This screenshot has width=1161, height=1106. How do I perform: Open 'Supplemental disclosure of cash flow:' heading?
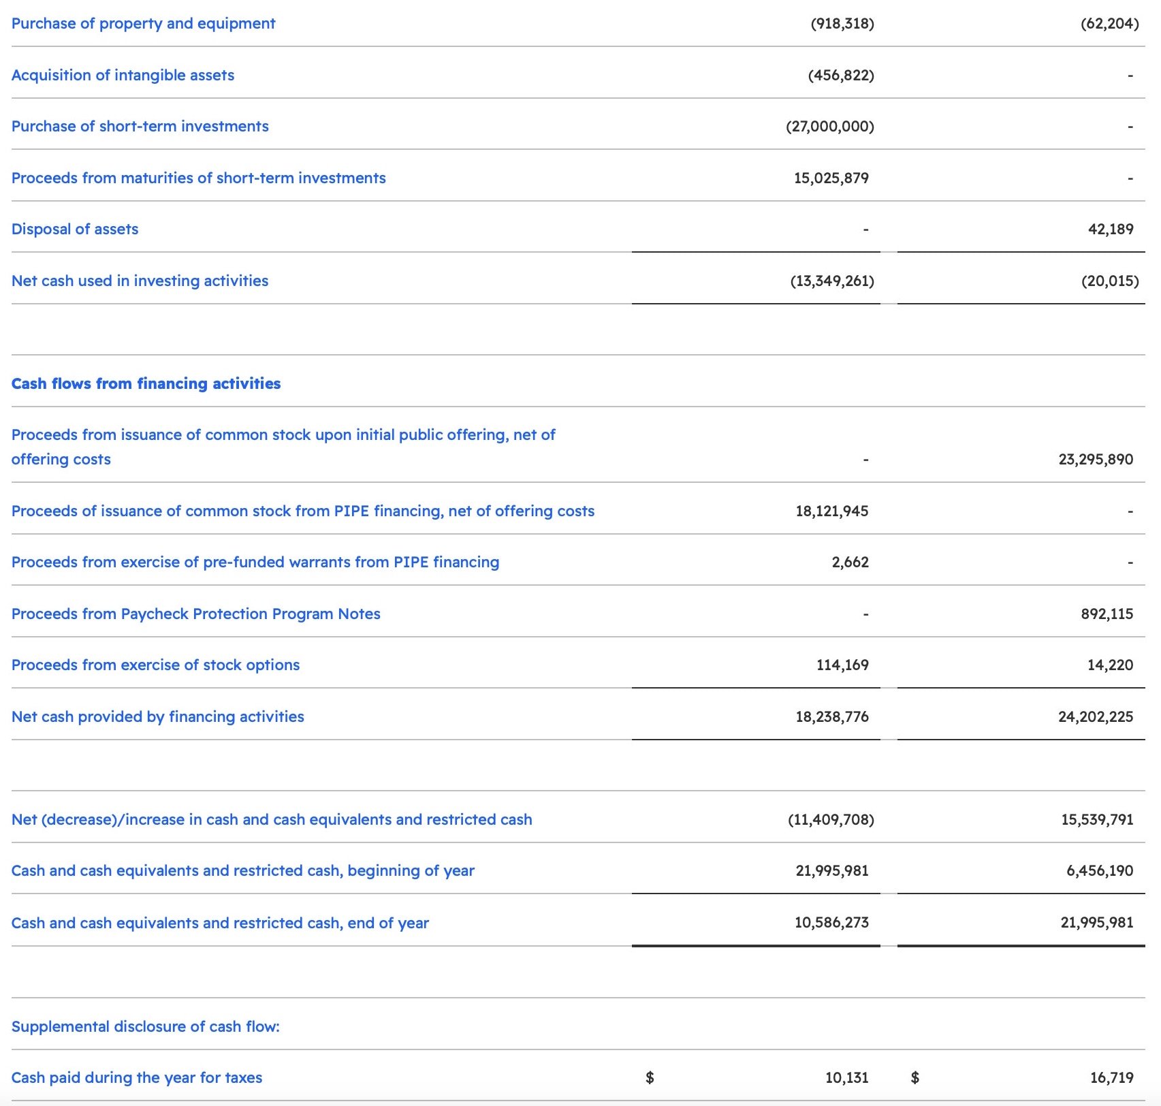[x=145, y=1027]
